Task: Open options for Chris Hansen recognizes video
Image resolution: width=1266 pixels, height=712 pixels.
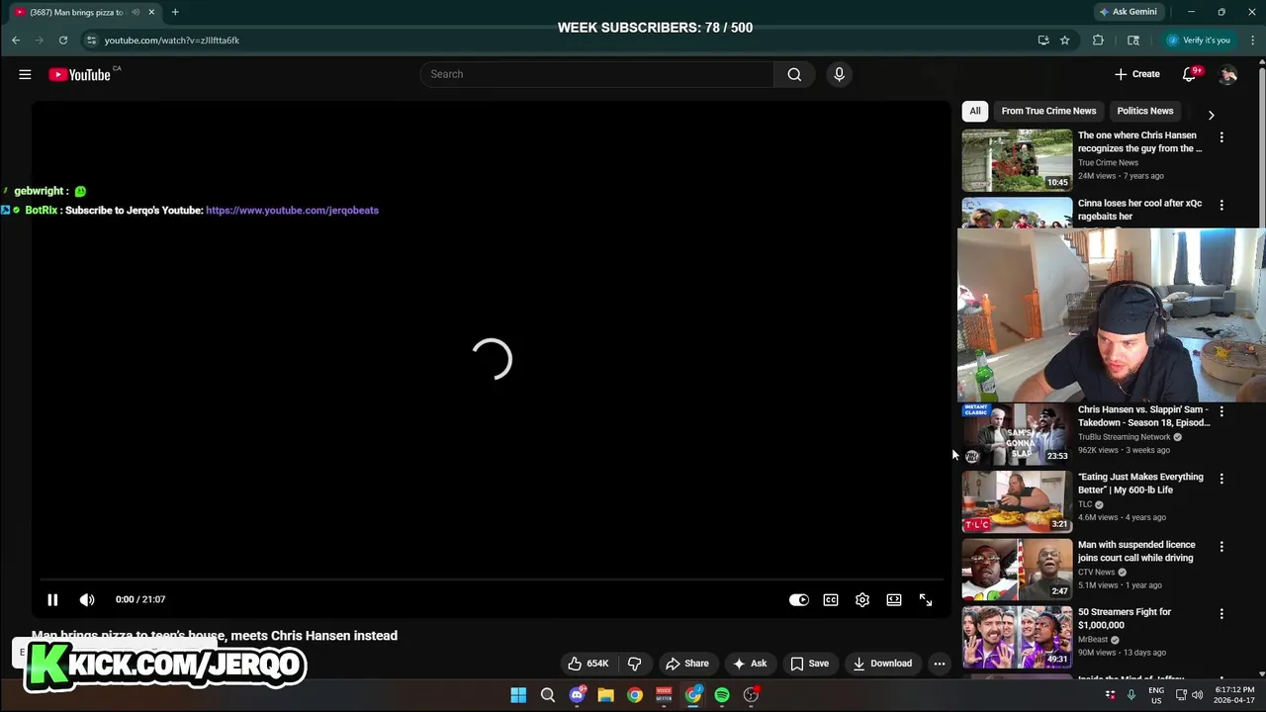Action: click(1221, 137)
